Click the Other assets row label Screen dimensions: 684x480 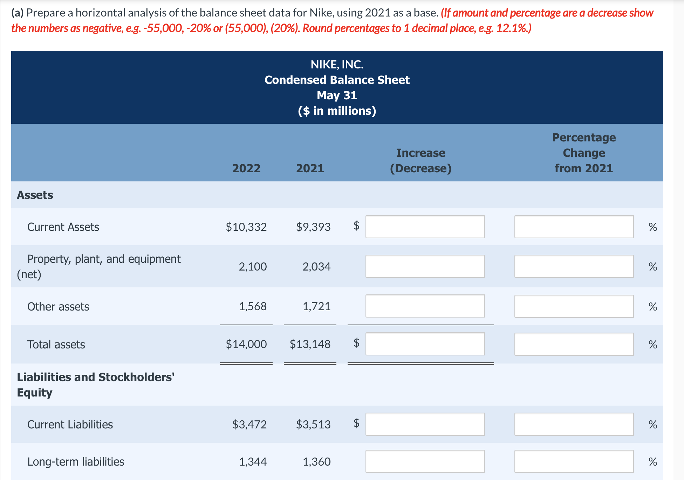tap(58, 307)
